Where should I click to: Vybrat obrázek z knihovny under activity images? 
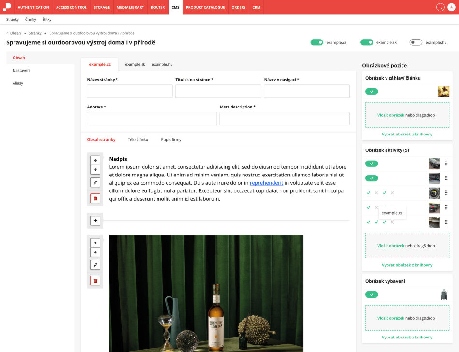click(407, 265)
